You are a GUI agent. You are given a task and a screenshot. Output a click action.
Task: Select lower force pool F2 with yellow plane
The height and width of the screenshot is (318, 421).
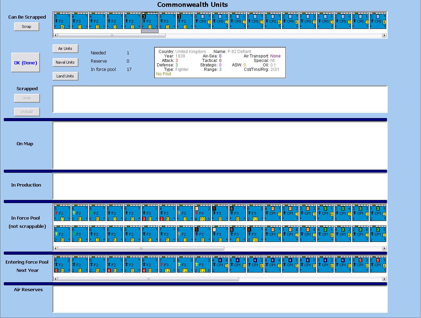coord(62,234)
